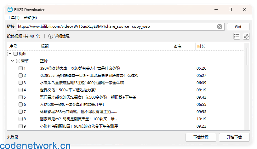The image size is (257, 149).
Task: Click duration value 09:42
Action: 202,97
